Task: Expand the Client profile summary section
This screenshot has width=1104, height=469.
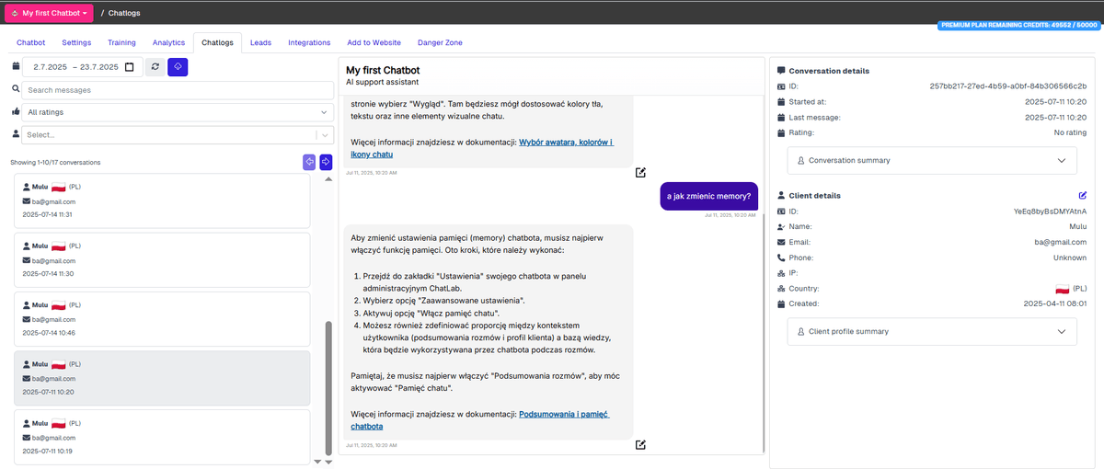Action: tap(931, 332)
